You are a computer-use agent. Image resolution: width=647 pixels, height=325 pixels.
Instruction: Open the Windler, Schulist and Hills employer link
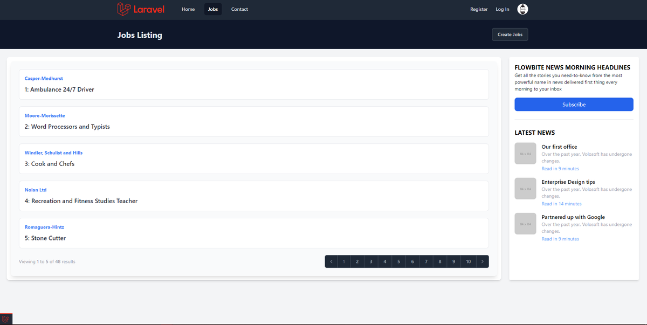coord(53,153)
